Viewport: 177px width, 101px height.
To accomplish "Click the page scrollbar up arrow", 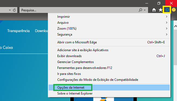I will pos(175,26).
